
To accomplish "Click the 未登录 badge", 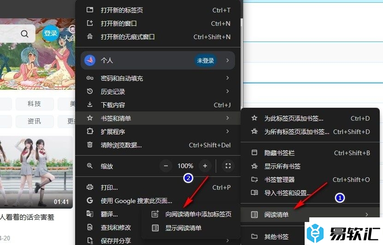I will coord(206,60).
